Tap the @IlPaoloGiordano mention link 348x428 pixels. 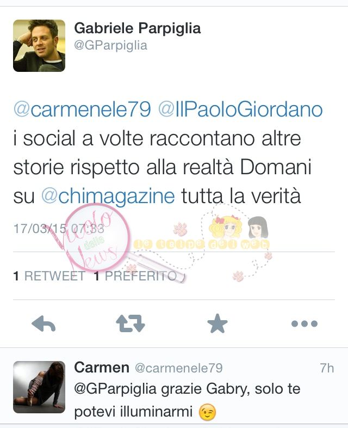coord(241,109)
